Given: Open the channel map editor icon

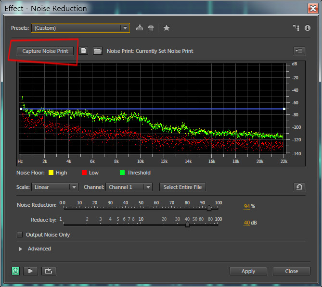Looking at the screenshot, I should pyautogui.click(x=296, y=28).
